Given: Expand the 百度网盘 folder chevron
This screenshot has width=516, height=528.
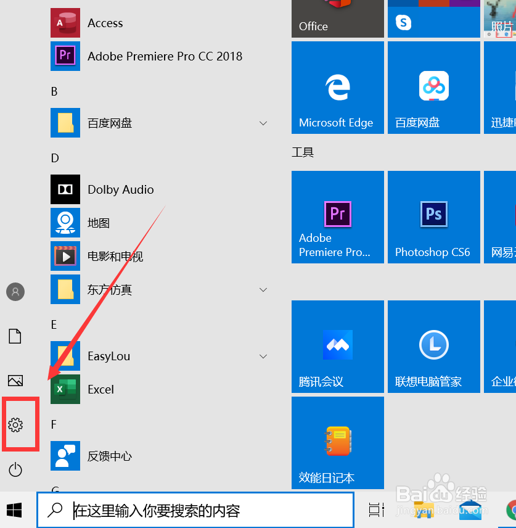Looking at the screenshot, I should coord(263,123).
